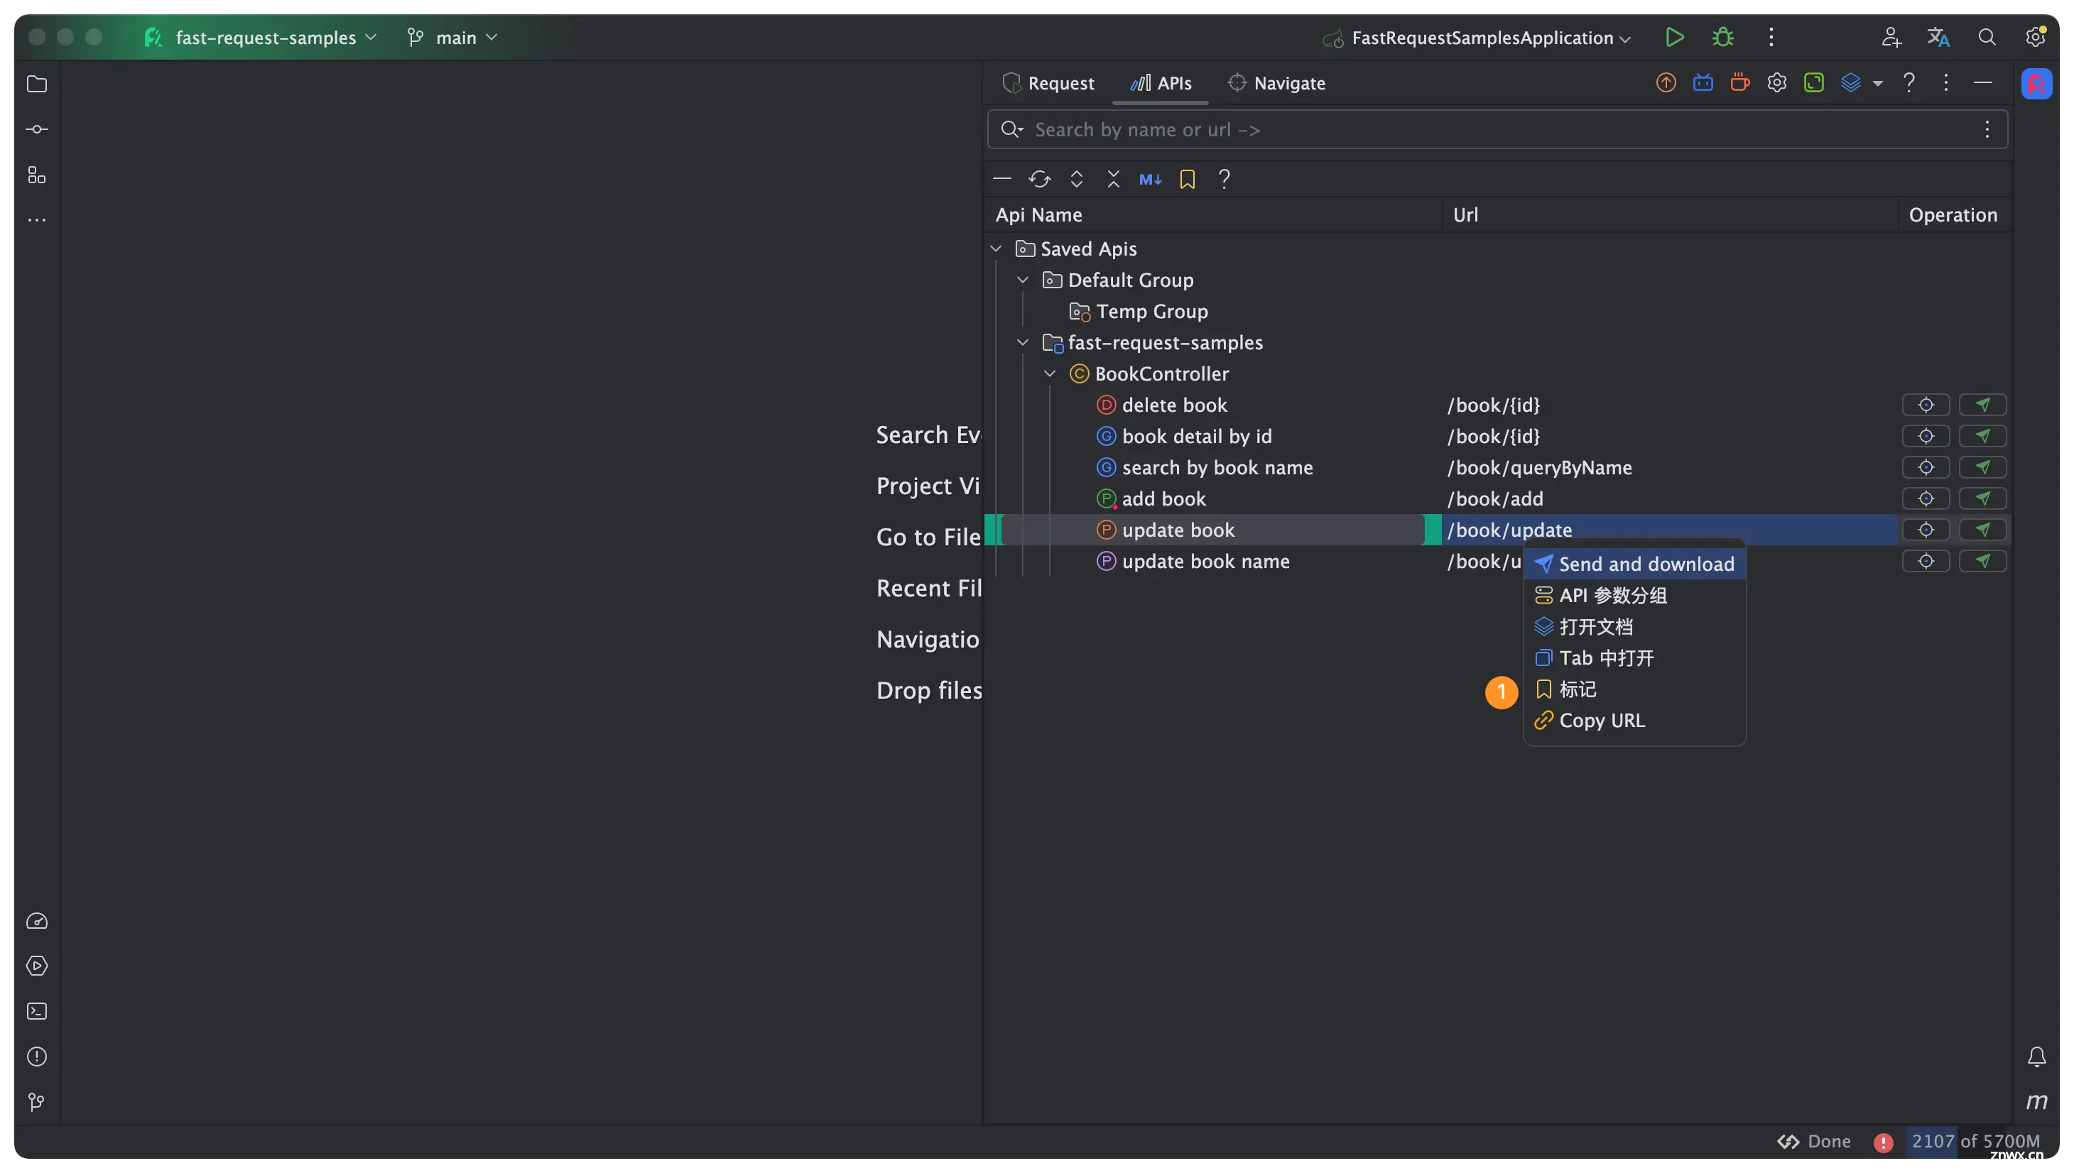Run FastRequestSamplesApplication with the play icon
2074x1173 pixels.
pos(1673,37)
